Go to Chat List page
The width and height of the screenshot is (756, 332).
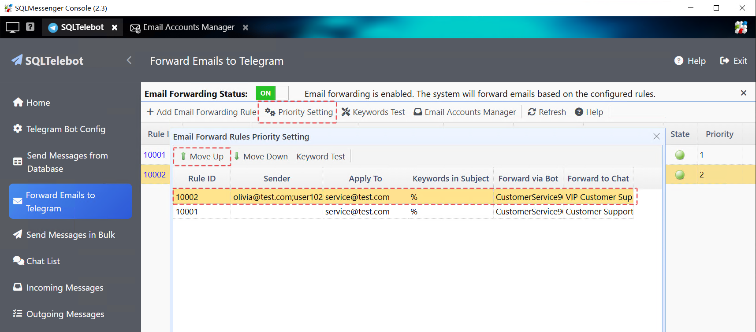(43, 261)
